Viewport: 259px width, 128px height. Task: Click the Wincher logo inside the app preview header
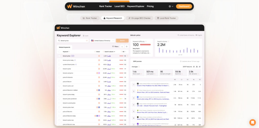click(x=63, y=28)
